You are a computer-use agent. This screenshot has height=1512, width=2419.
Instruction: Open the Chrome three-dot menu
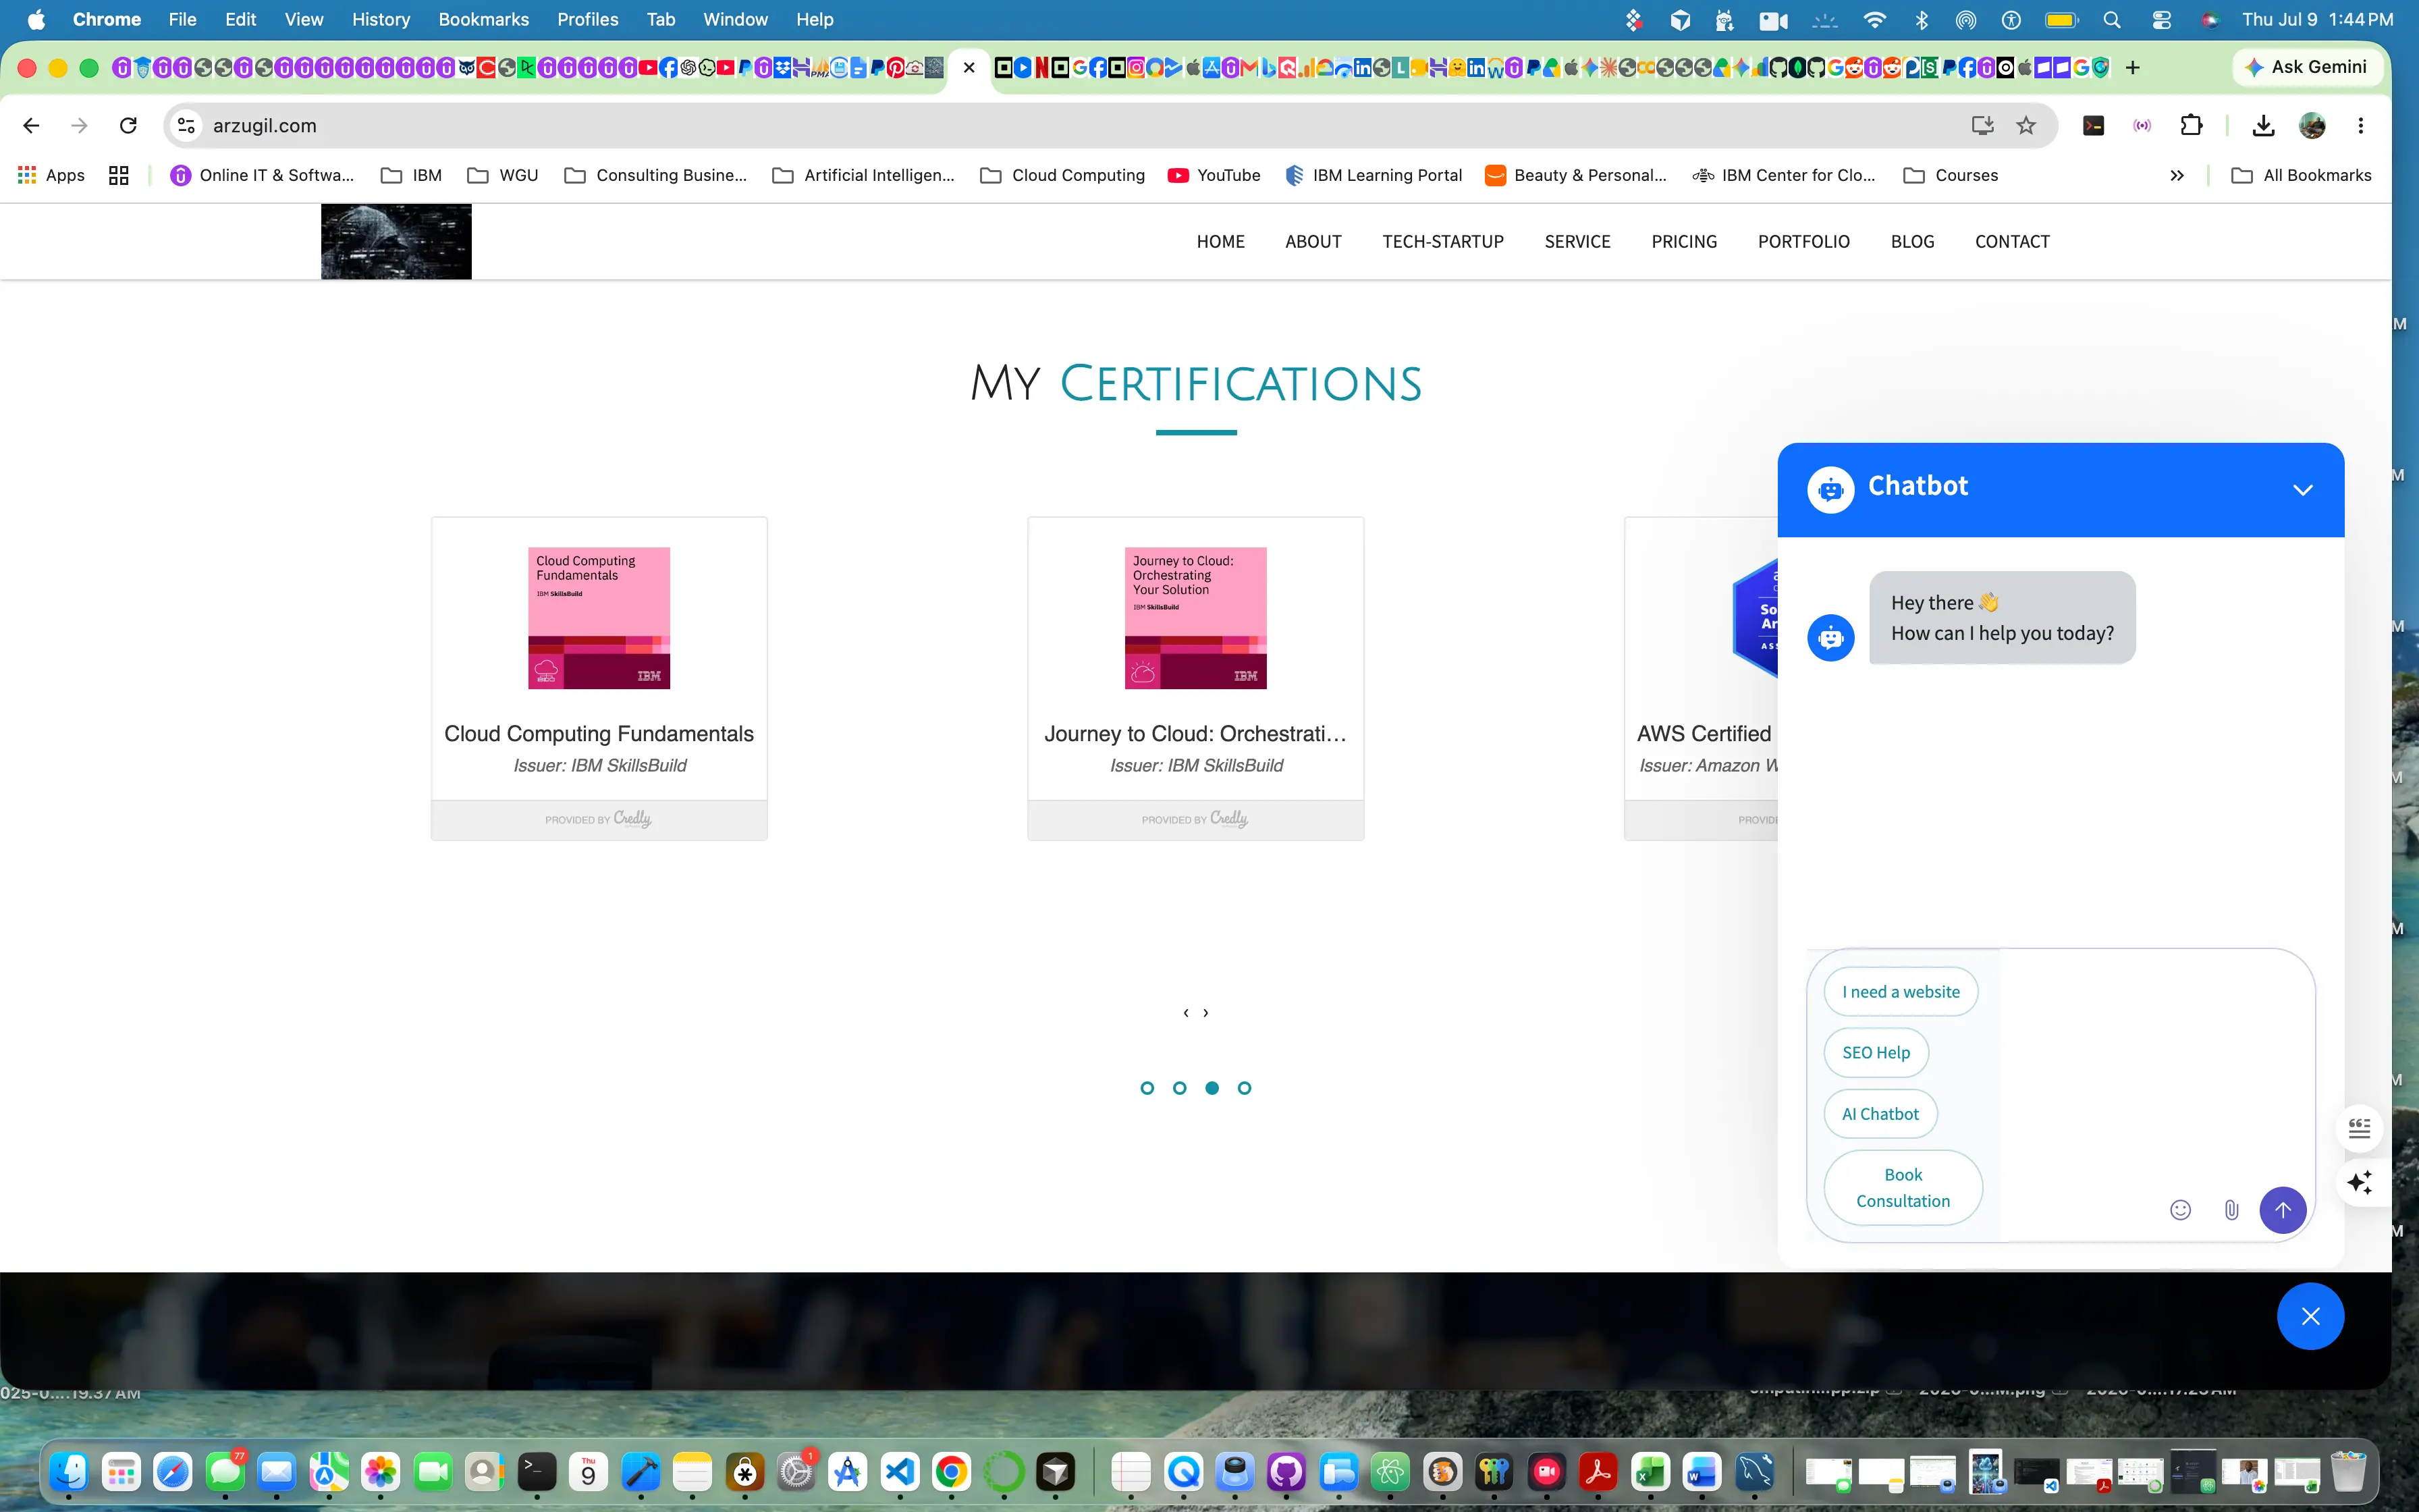point(2361,125)
